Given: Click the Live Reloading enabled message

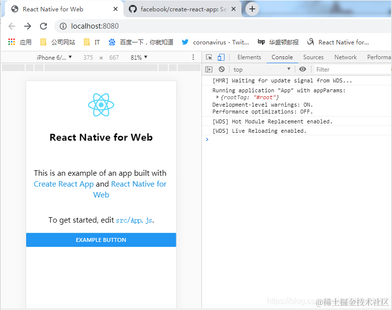Looking at the screenshot, I should pos(259,131).
